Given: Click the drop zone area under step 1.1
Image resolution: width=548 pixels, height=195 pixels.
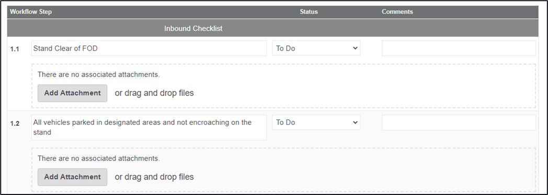Looking at the screenshot, I should click(283, 86).
